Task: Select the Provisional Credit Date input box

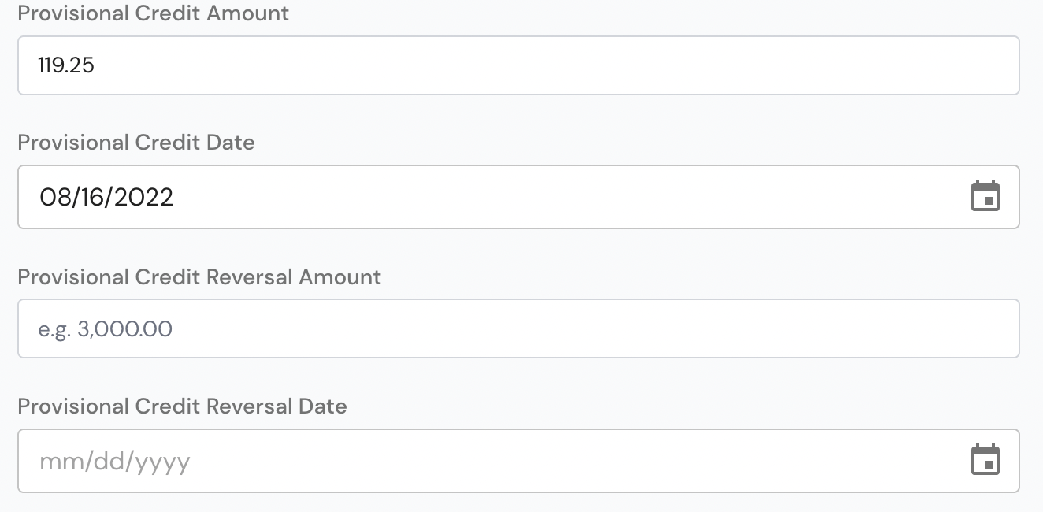Action: [x=518, y=197]
